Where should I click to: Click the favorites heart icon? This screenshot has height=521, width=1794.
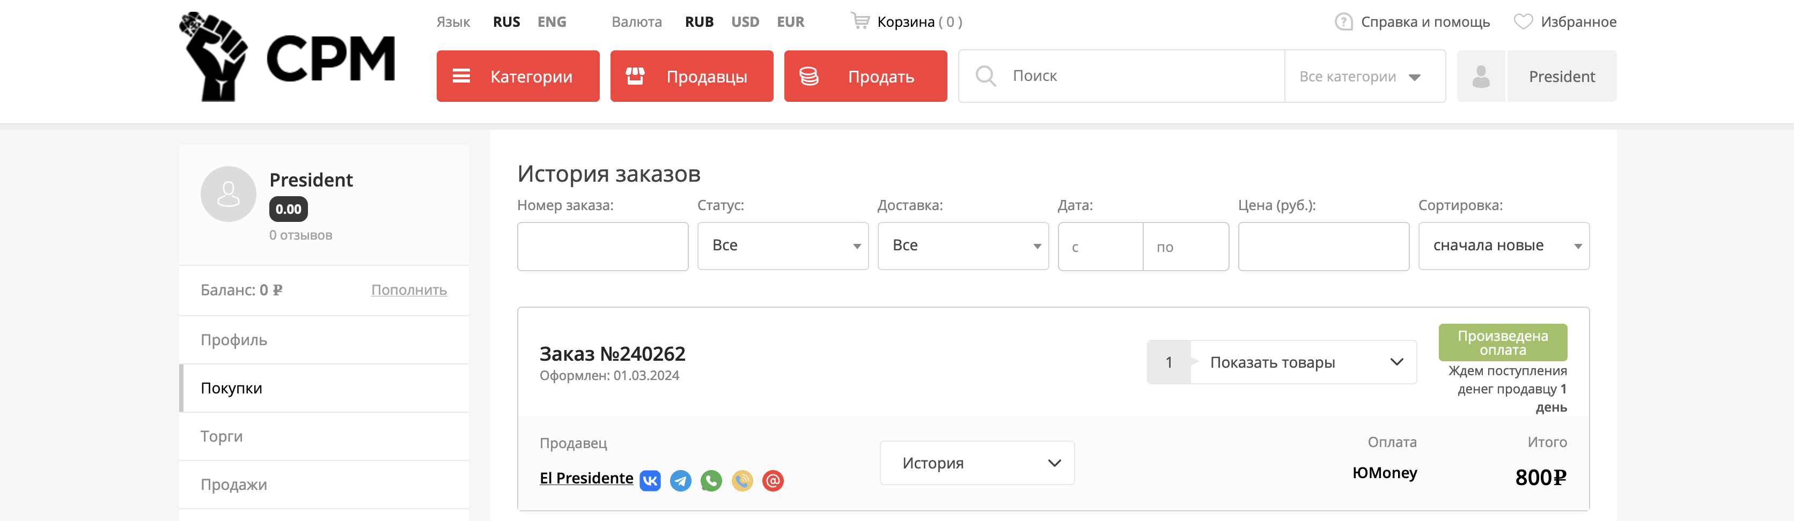coord(1523,21)
